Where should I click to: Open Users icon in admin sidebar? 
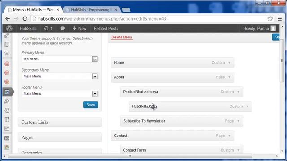point(7,110)
